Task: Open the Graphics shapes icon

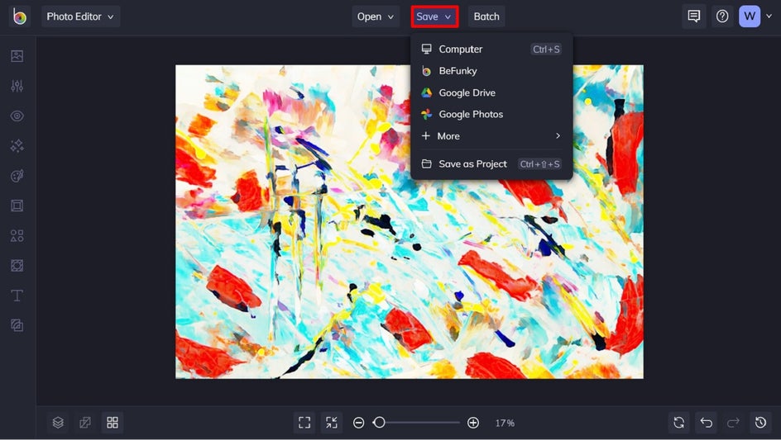Action: click(17, 235)
